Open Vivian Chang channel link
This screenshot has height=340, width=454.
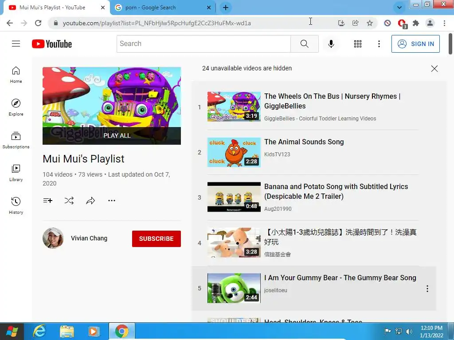point(89,238)
